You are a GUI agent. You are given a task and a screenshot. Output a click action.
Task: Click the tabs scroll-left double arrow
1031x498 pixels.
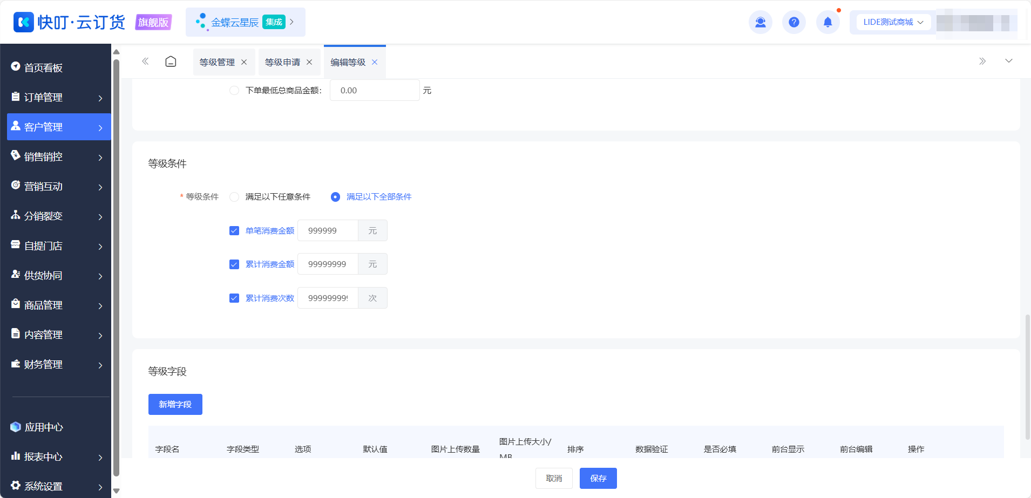pyautogui.click(x=145, y=62)
